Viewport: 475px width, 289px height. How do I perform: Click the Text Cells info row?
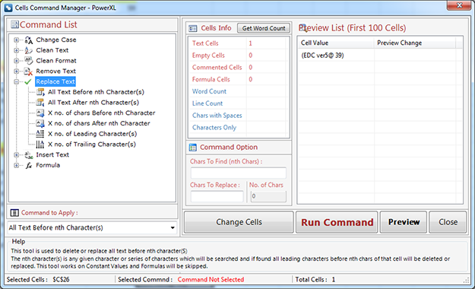pyautogui.click(x=239, y=43)
